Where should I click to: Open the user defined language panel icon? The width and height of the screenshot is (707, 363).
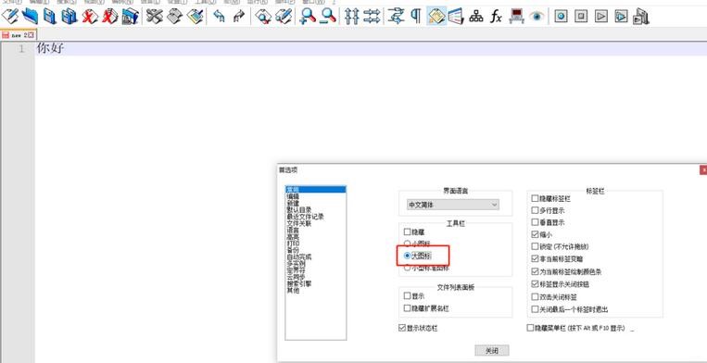[x=456, y=17]
